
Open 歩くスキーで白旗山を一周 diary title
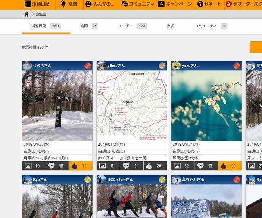(122, 158)
